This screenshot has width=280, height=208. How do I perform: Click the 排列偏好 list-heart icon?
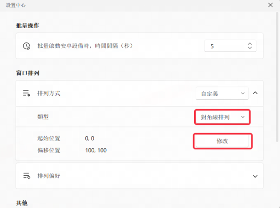(27, 176)
